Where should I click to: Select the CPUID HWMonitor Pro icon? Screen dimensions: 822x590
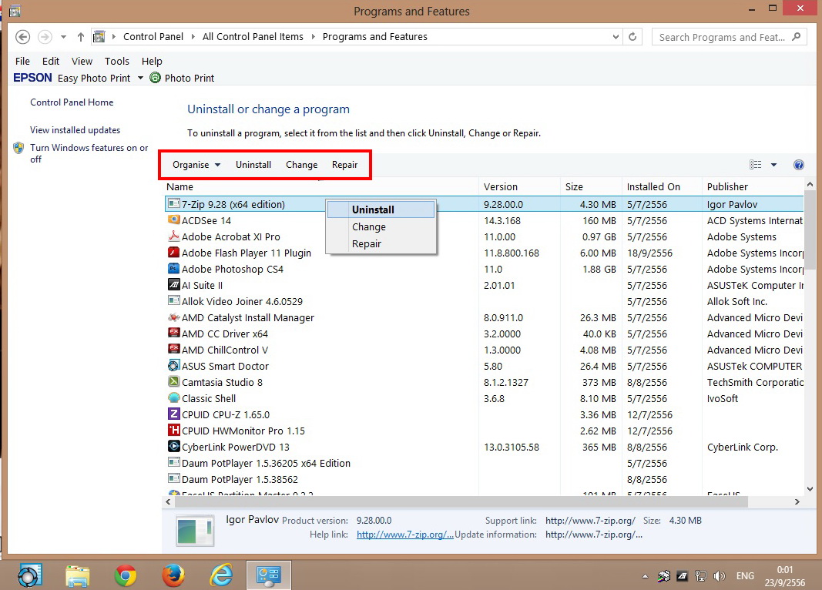173,431
